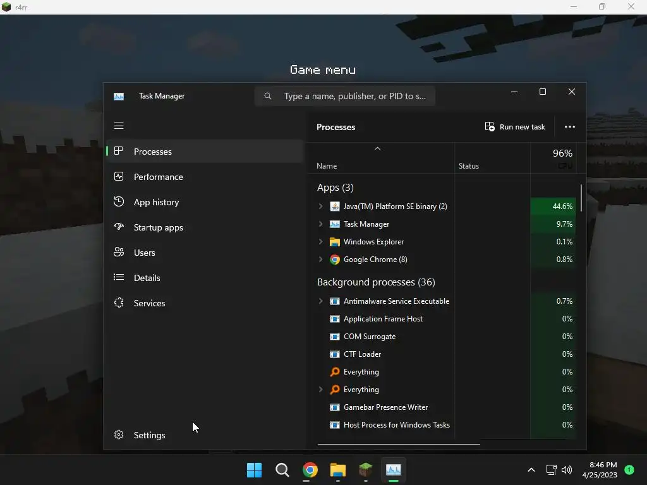Open the App history page
Viewport: 647px width, 485px height.
click(205, 202)
